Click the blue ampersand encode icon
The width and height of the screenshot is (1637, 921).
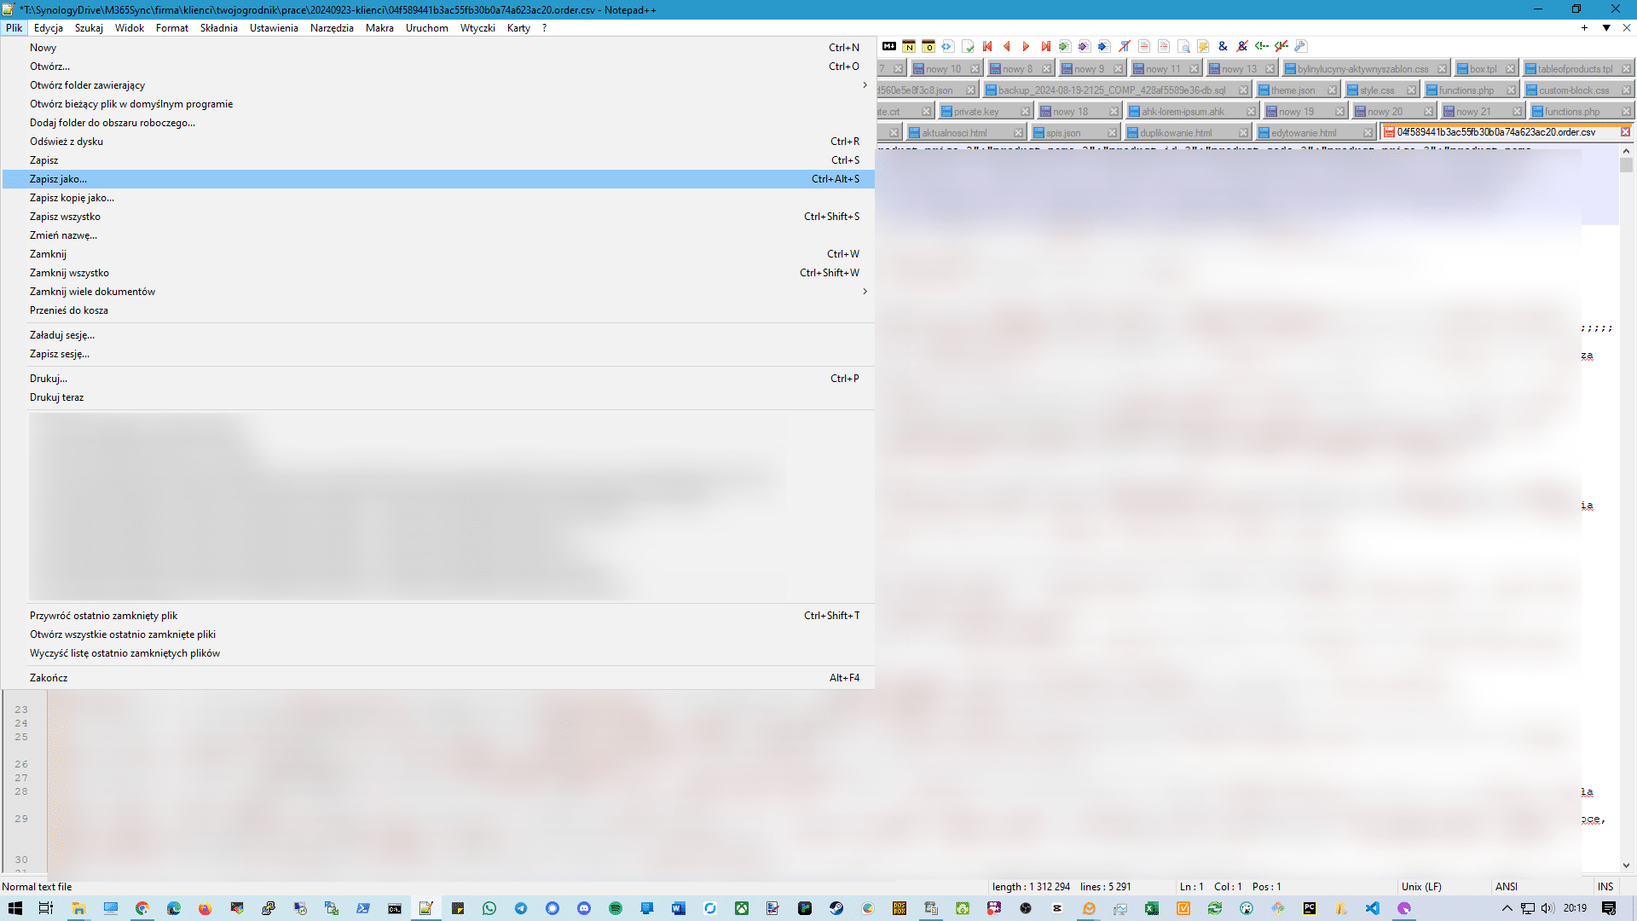[1223, 46]
